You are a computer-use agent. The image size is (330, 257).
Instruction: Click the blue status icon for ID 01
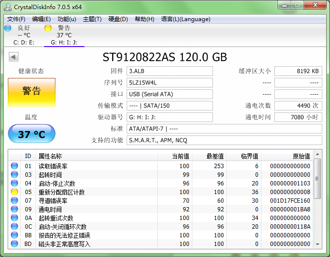click(14, 166)
